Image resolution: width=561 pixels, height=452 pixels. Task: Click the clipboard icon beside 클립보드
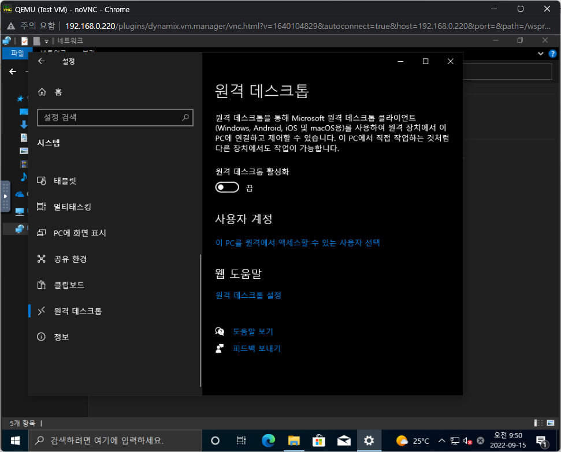point(42,285)
